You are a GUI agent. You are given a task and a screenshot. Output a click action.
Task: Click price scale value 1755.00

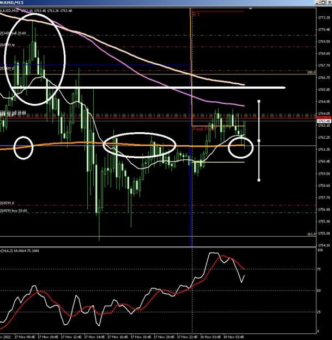click(x=324, y=233)
